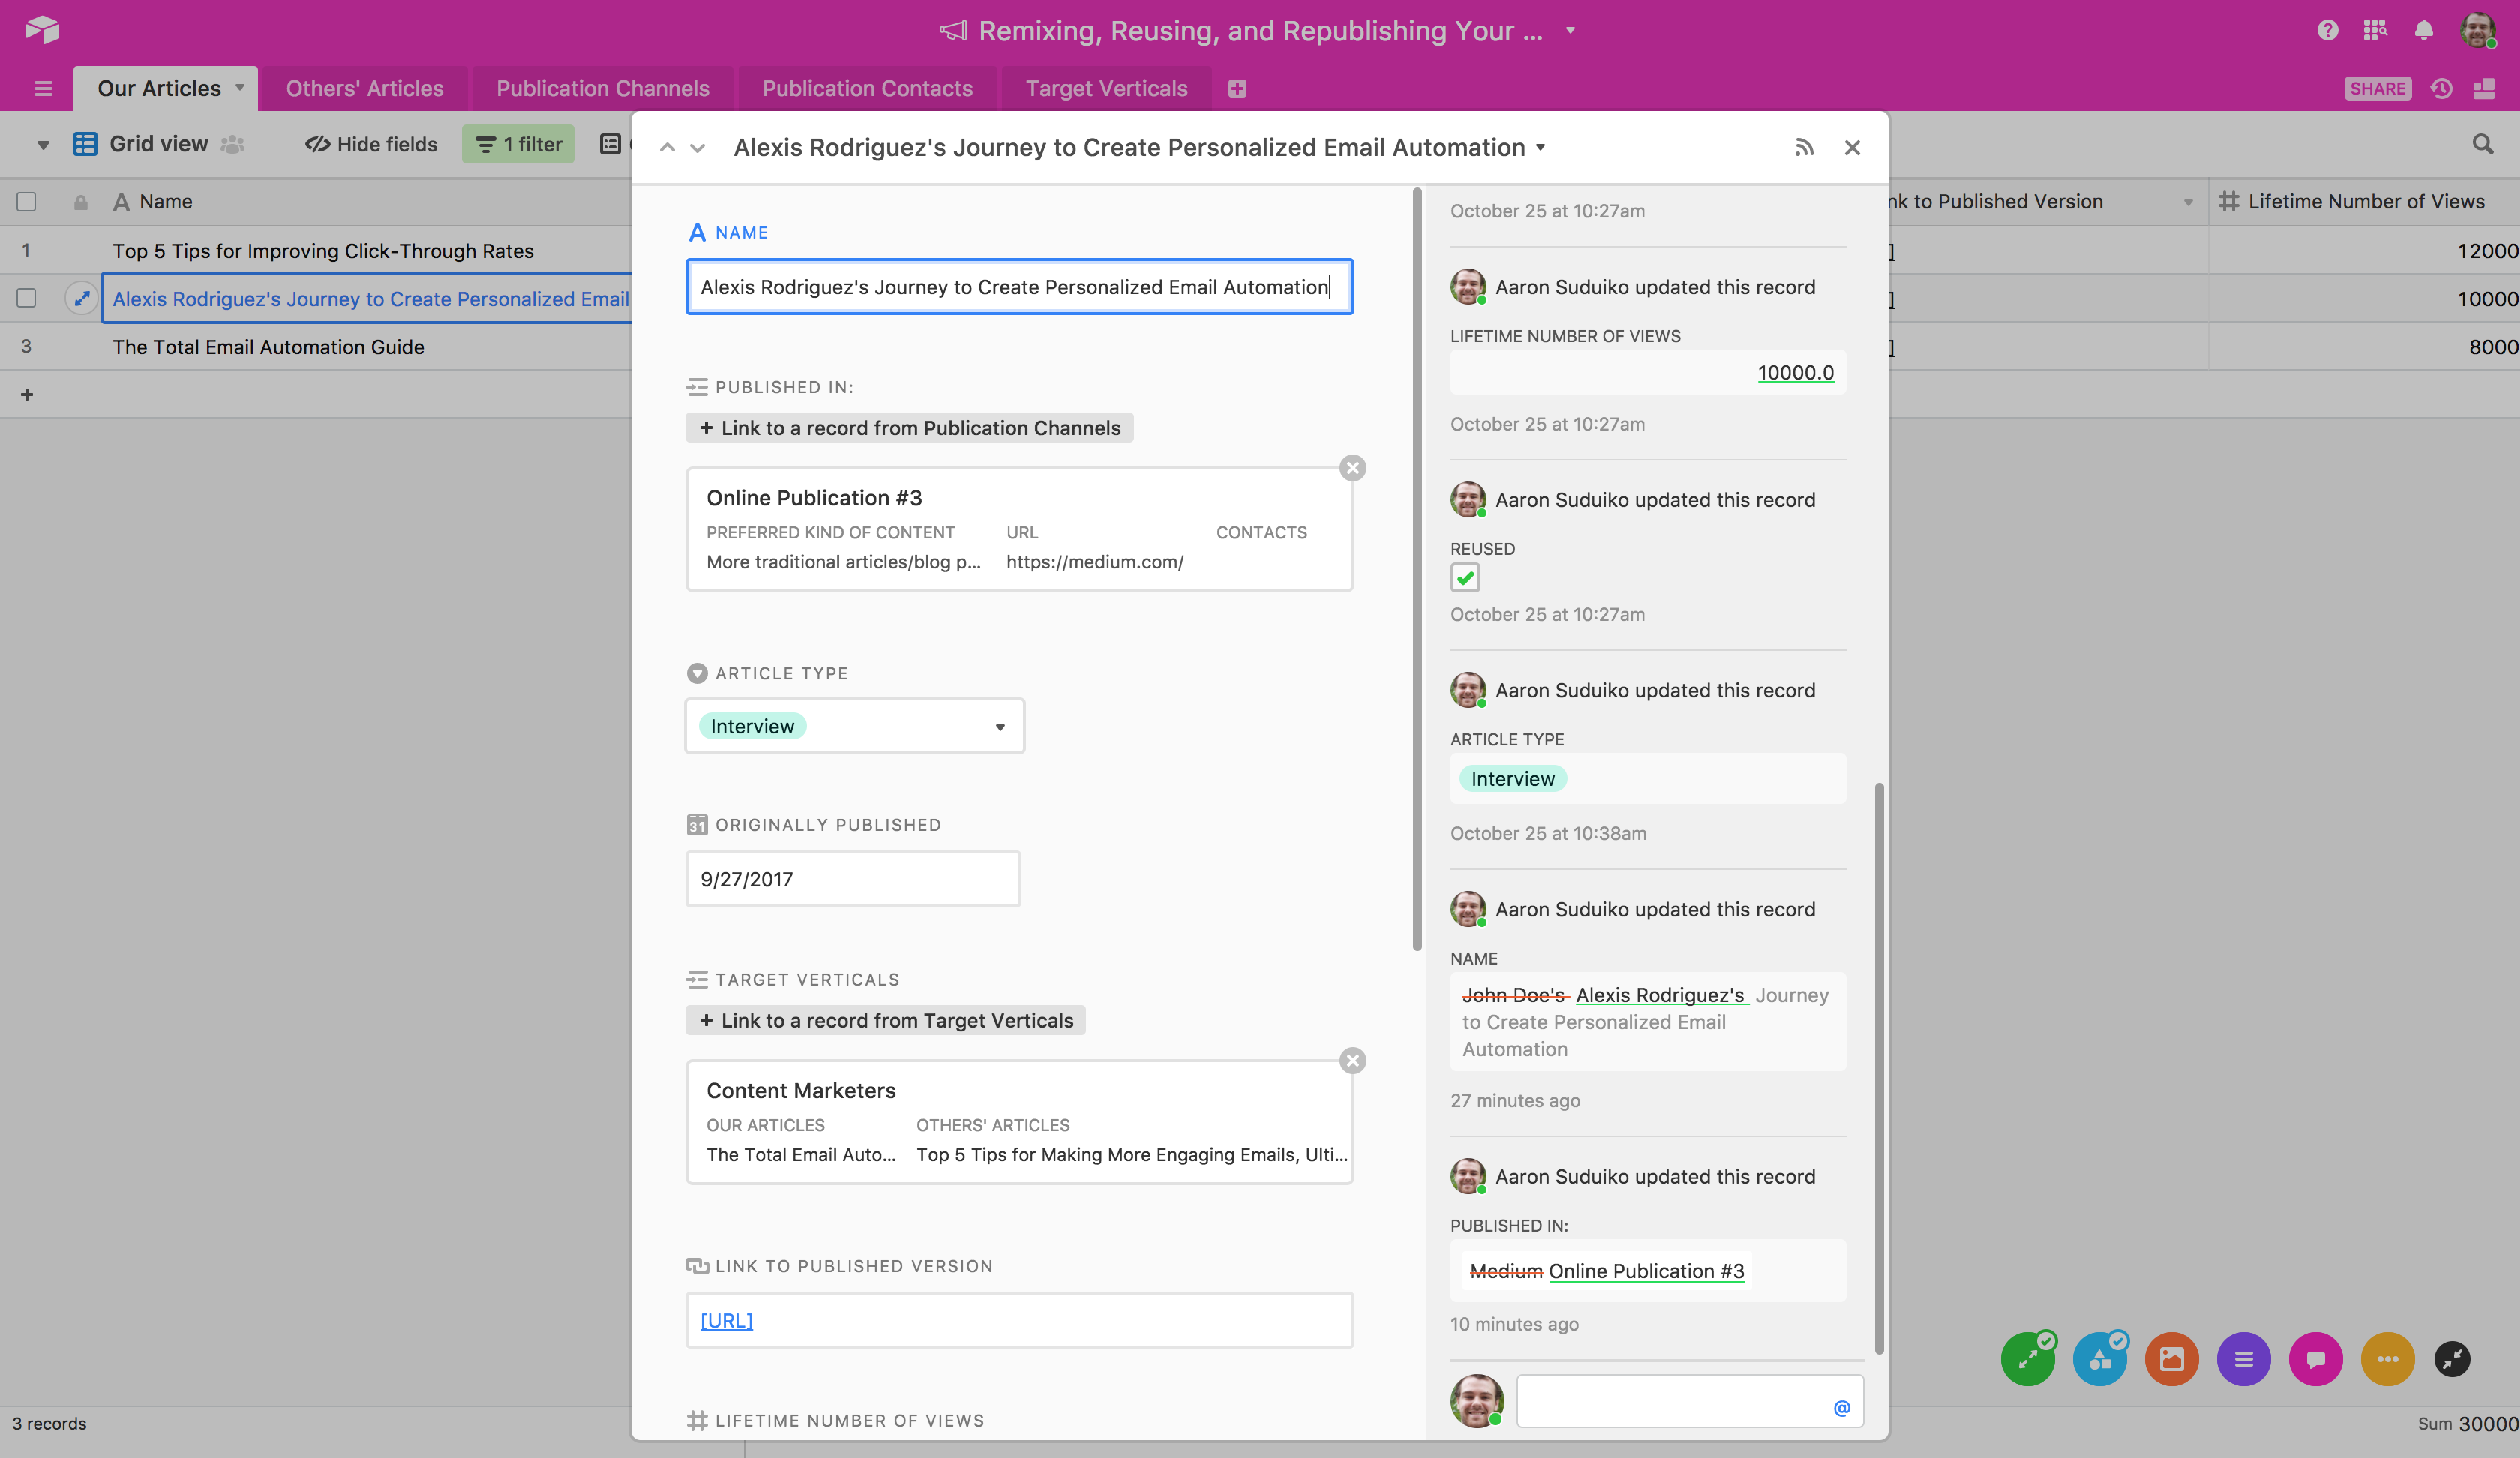2520x1458 pixels.
Task: Open Link to Published Version column dropdown
Action: (2188, 202)
